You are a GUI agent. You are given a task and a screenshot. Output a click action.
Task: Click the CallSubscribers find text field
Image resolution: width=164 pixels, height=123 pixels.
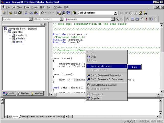tap(96, 13)
